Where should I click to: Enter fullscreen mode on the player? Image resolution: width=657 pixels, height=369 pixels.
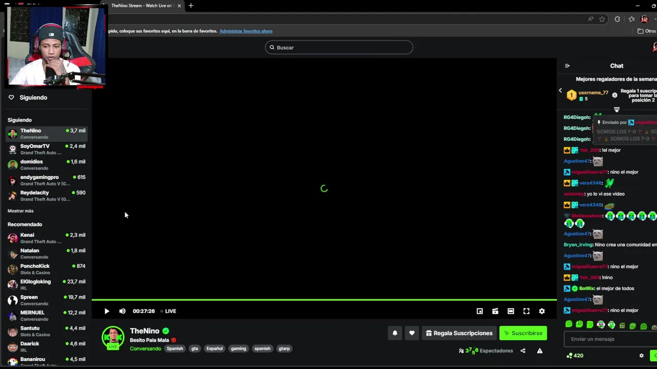coord(526,311)
